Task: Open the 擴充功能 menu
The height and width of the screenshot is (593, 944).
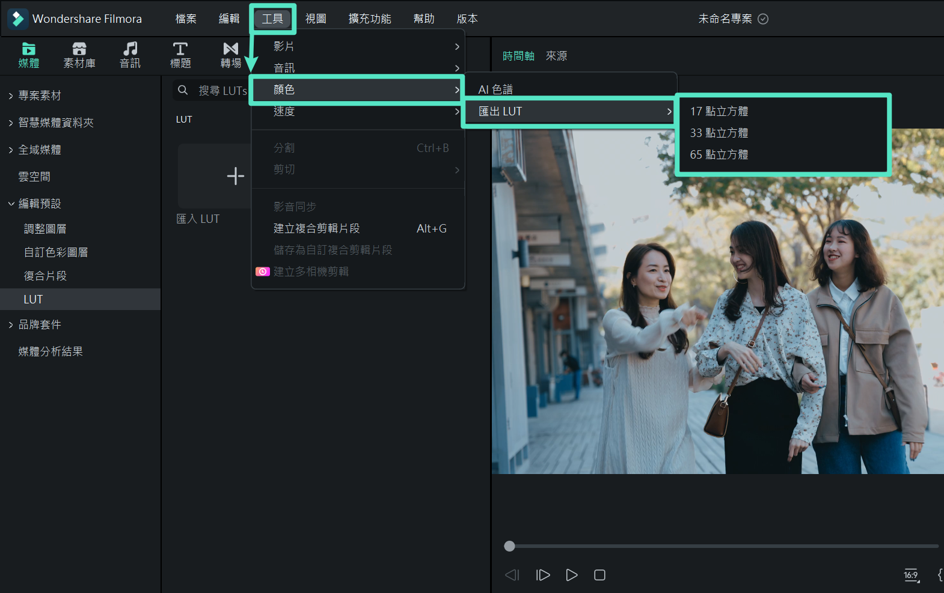Action: tap(370, 19)
